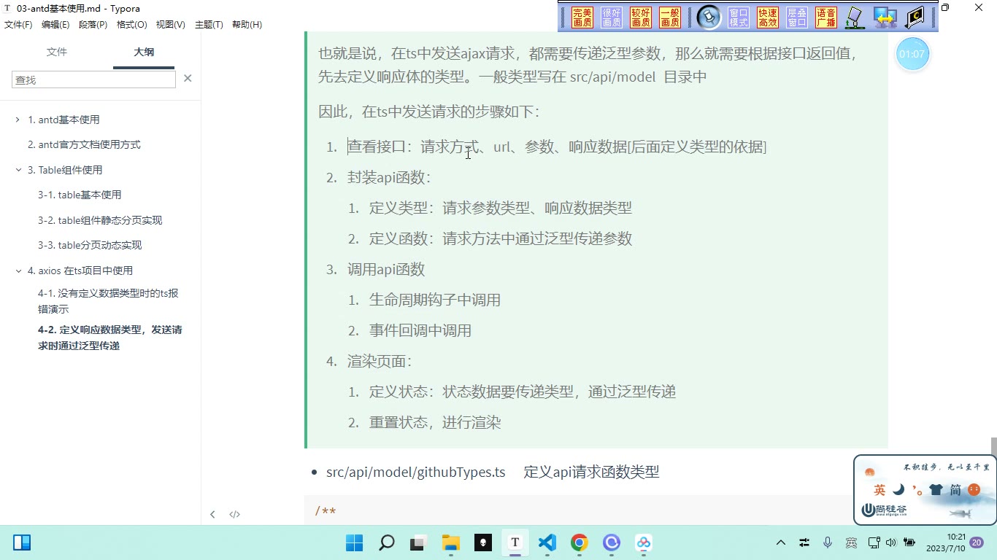Image resolution: width=997 pixels, height=560 pixels.
Task: Click the 01:07 timer bubble
Action: click(912, 54)
